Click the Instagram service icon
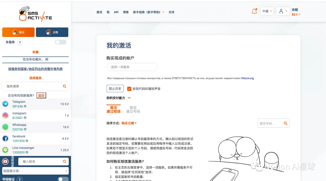This screenshot has width=326, height=181. point(5,115)
